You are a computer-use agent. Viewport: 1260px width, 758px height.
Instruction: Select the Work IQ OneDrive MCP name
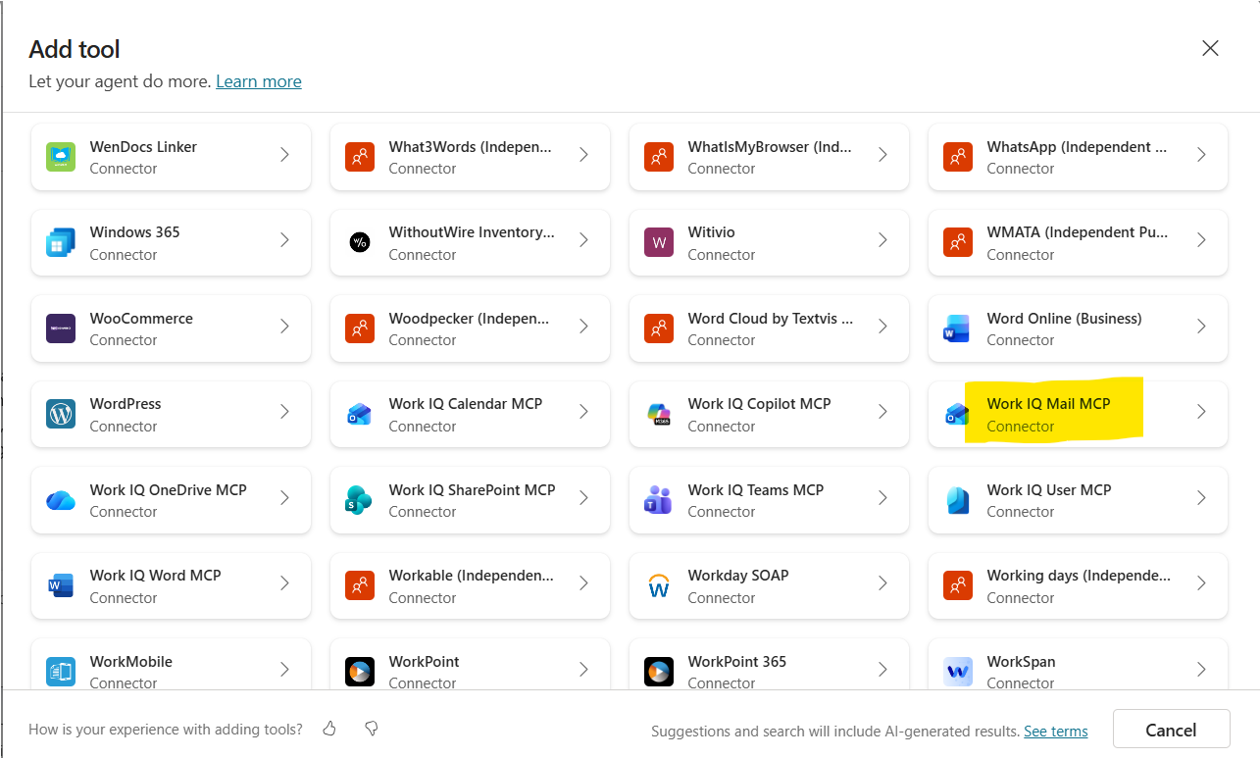tap(168, 489)
